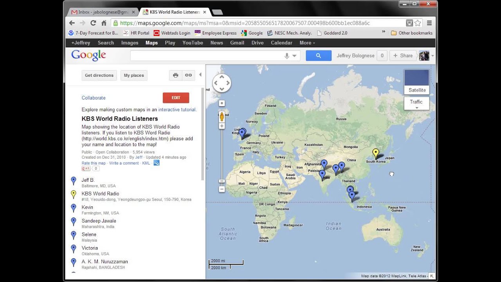The image size is (501, 282).
Task: Open the HR Portal bookmark
Action: 136,33
